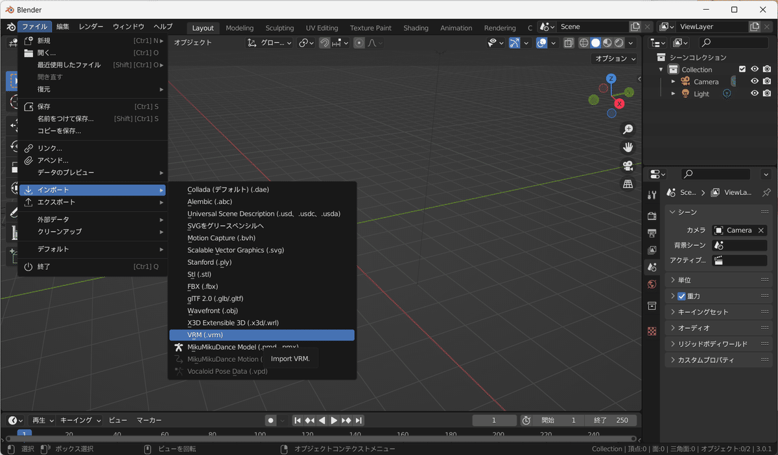Viewport: 778px width, 455px height.
Task: Pin the properties editor context
Action: (766, 192)
